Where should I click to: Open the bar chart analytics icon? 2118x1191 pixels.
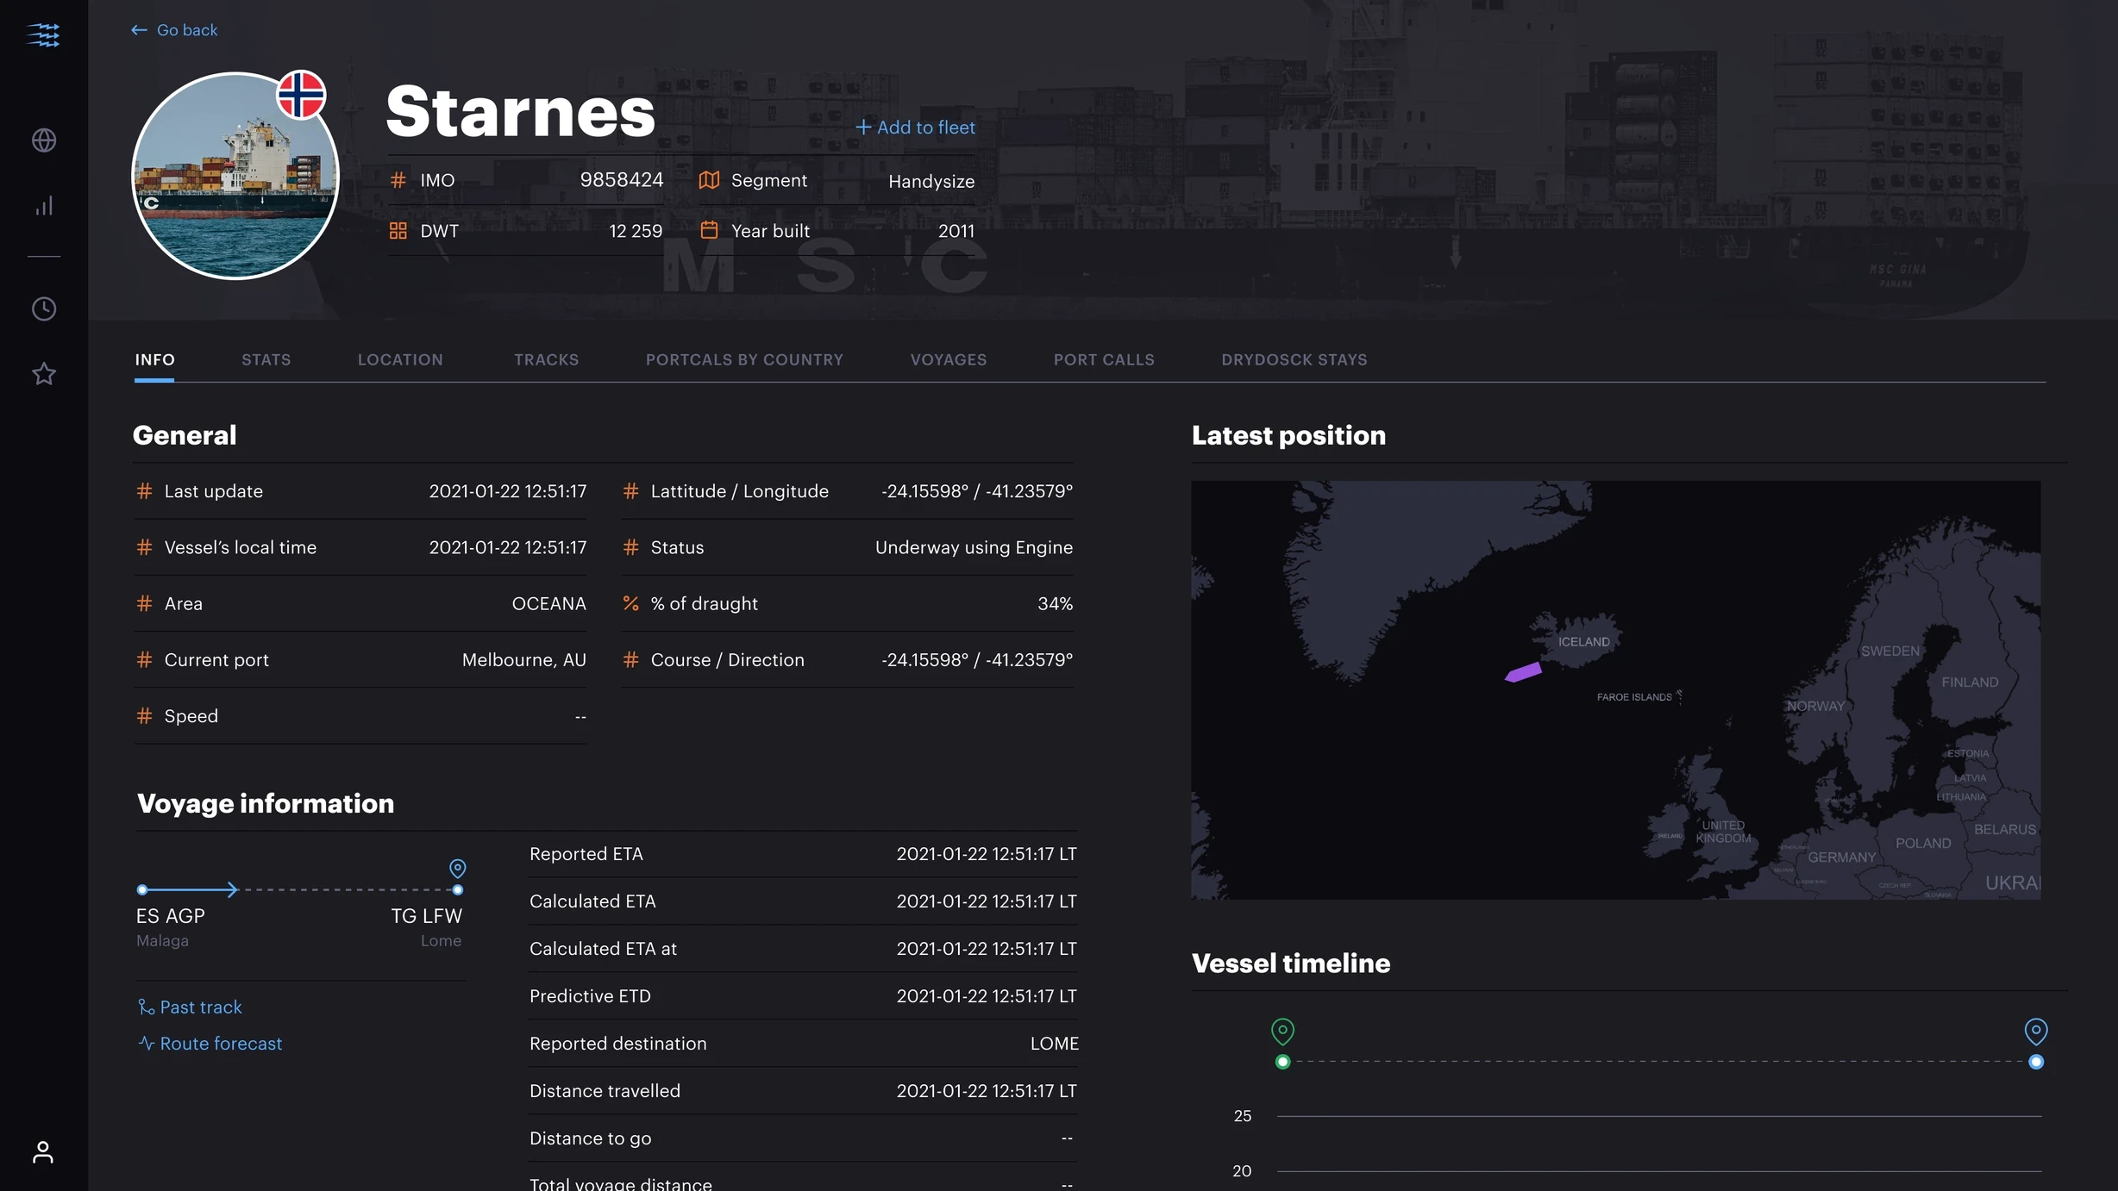click(x=44, y=205)
